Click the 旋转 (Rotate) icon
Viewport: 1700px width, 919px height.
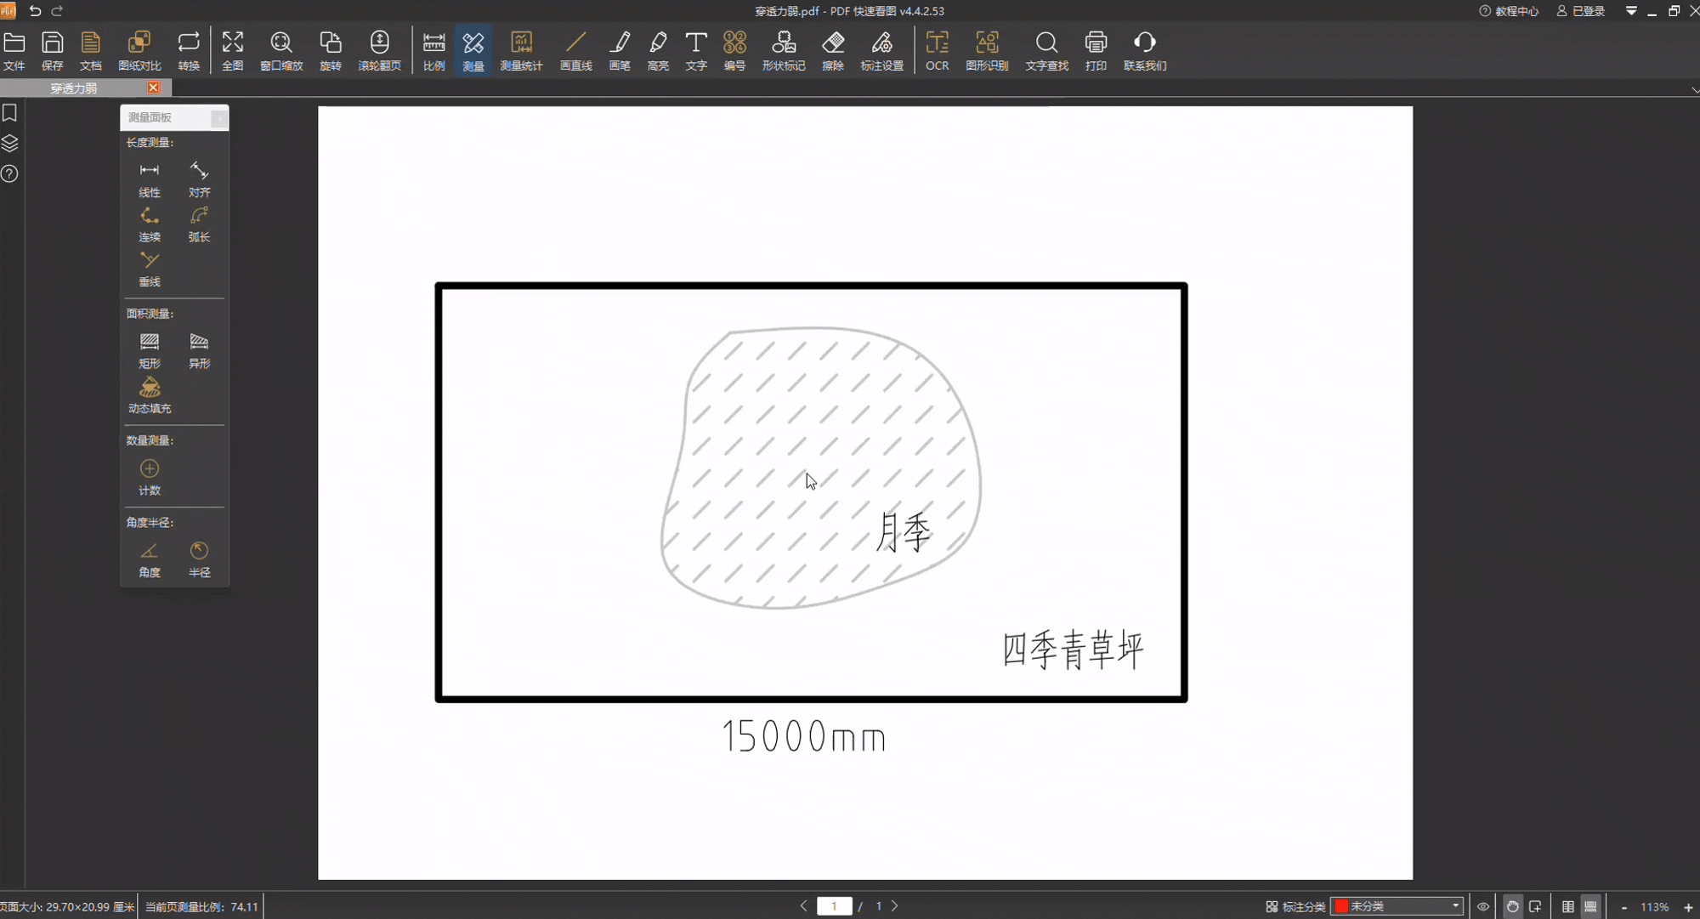tap(331, 51)
